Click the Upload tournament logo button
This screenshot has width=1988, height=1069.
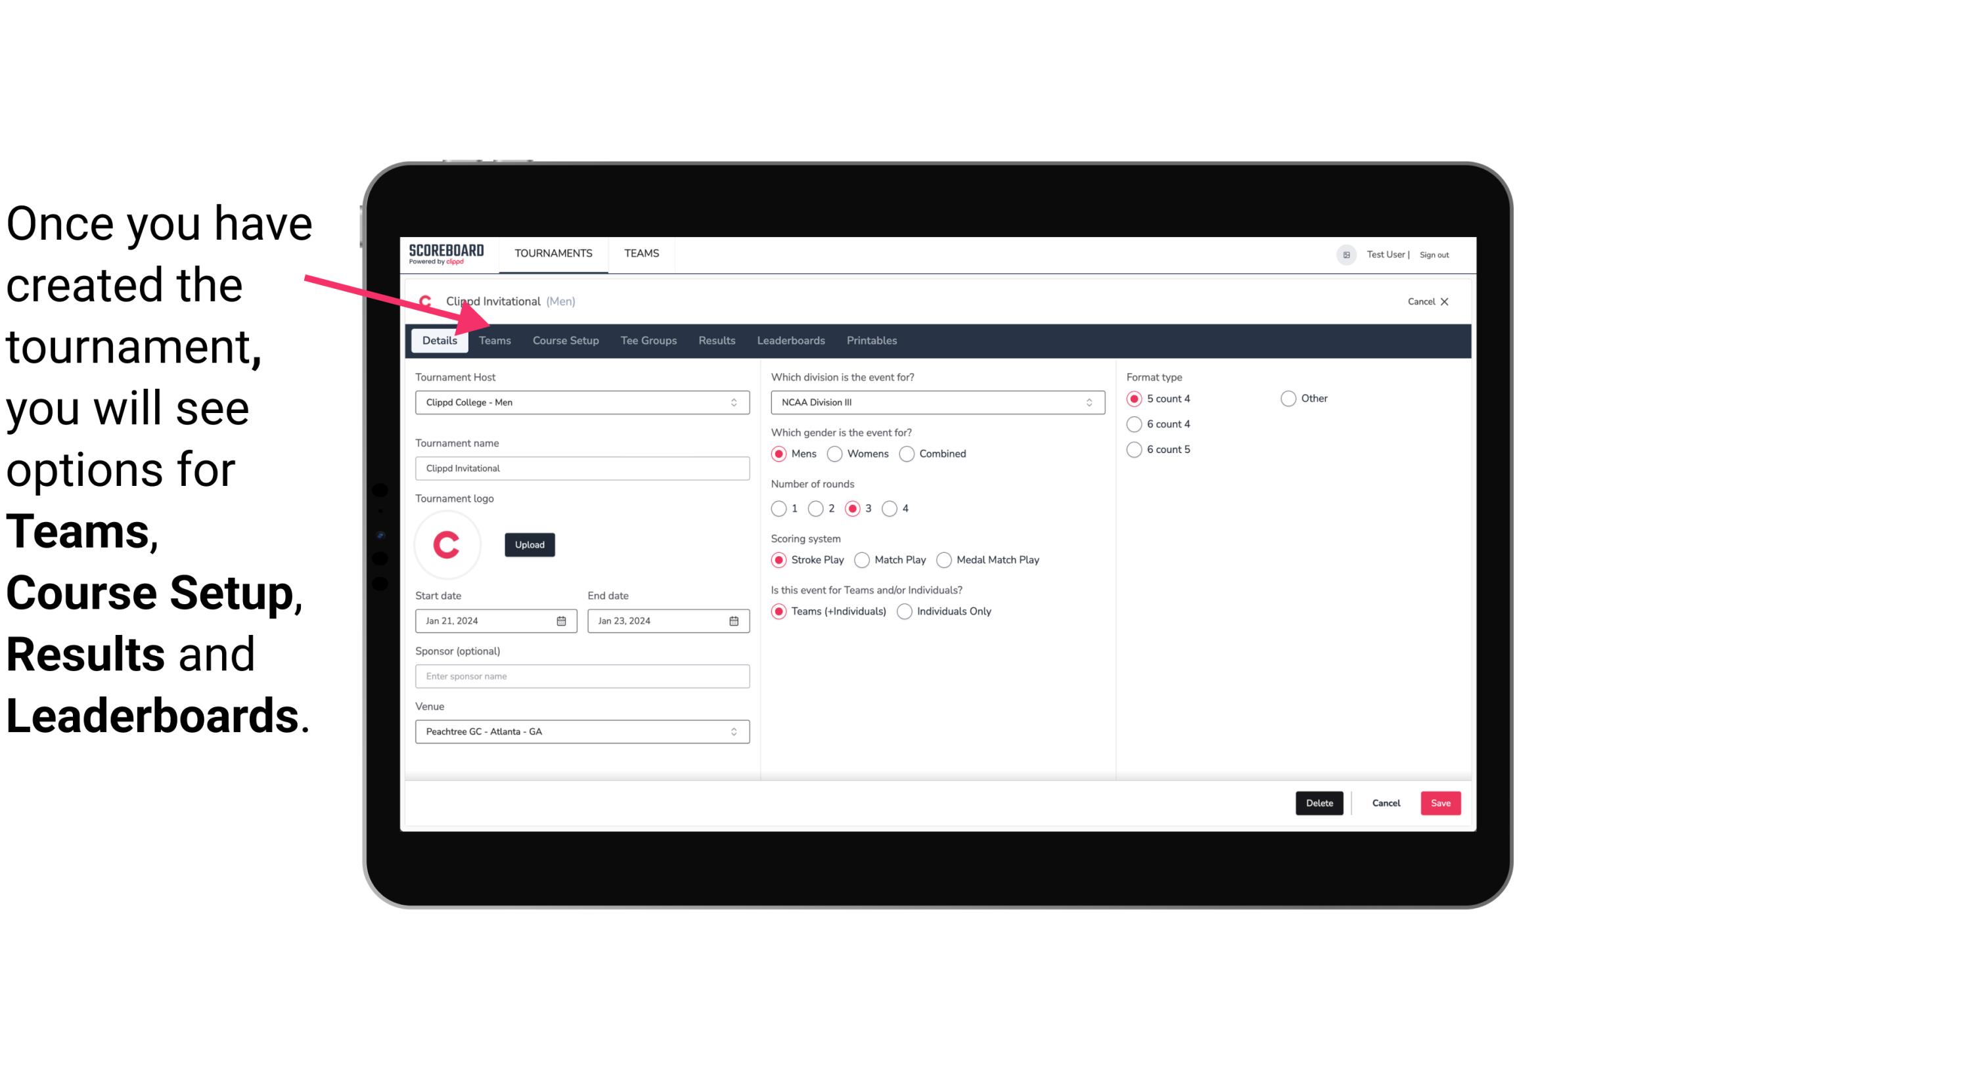(528, 544)
